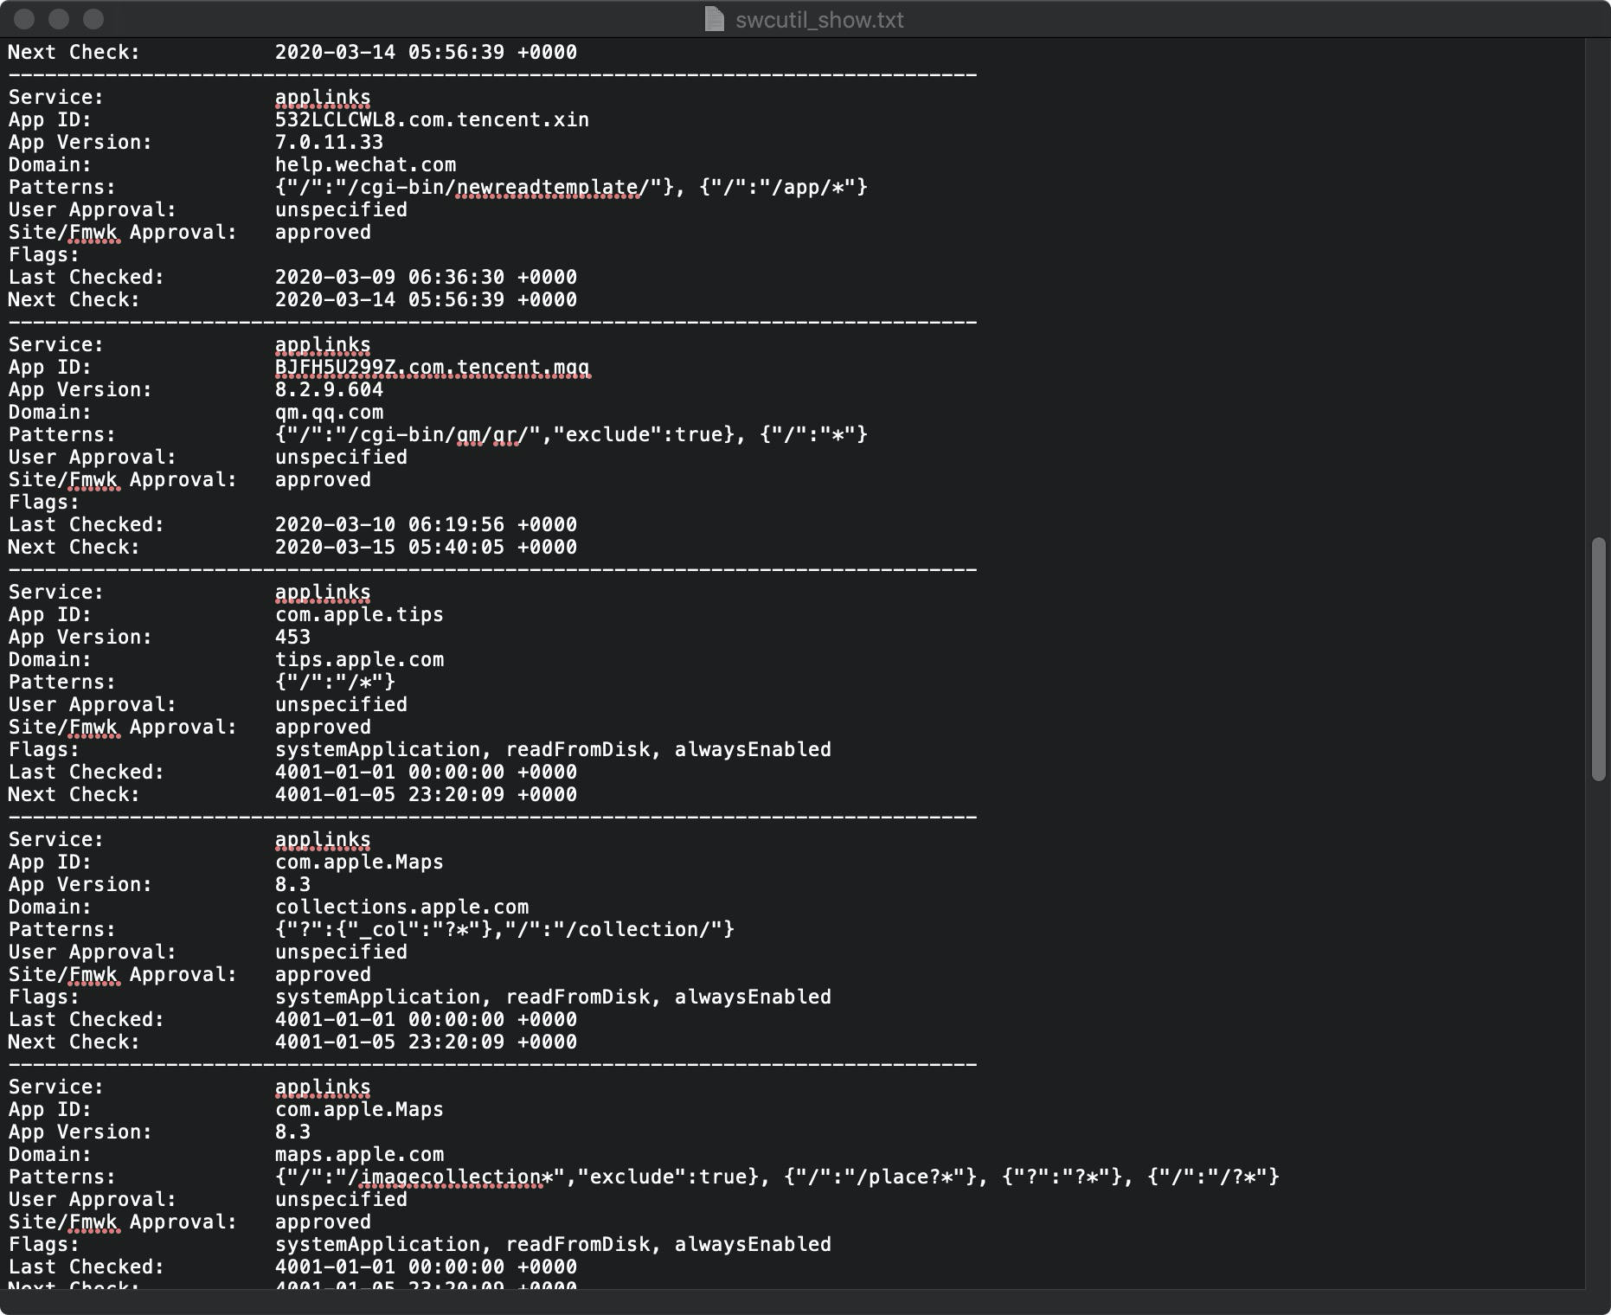The width and height of the screenshot is (1611, 1315).
Task: Click App ID BJFH5U299Z.com.tencent.mqq
Action: tap(432, 367)
